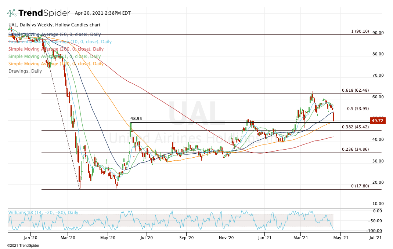The image size is (393, 249).
Task: Select the Simple Moving Average (100) legend label
Action: 56,63
